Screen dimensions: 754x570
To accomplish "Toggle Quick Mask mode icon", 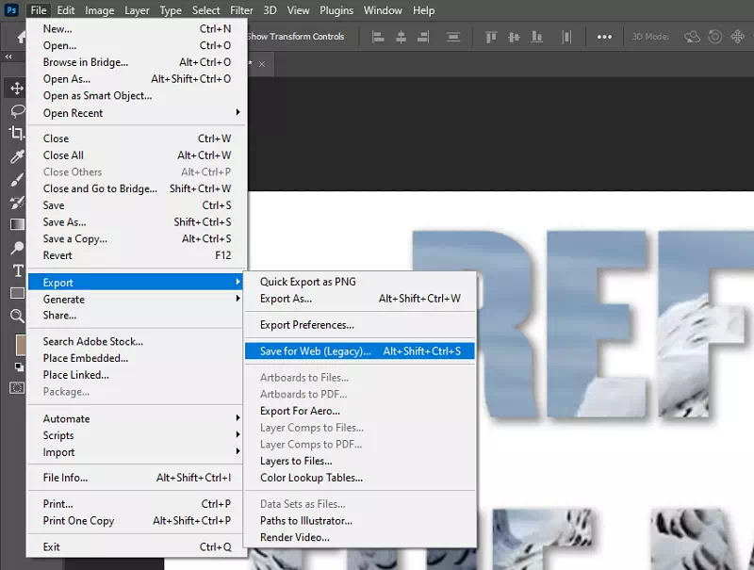I will click(x=17, y=388).
